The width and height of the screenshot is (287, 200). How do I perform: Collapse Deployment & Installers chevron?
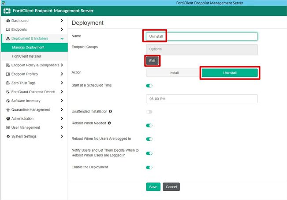point(62,39)
